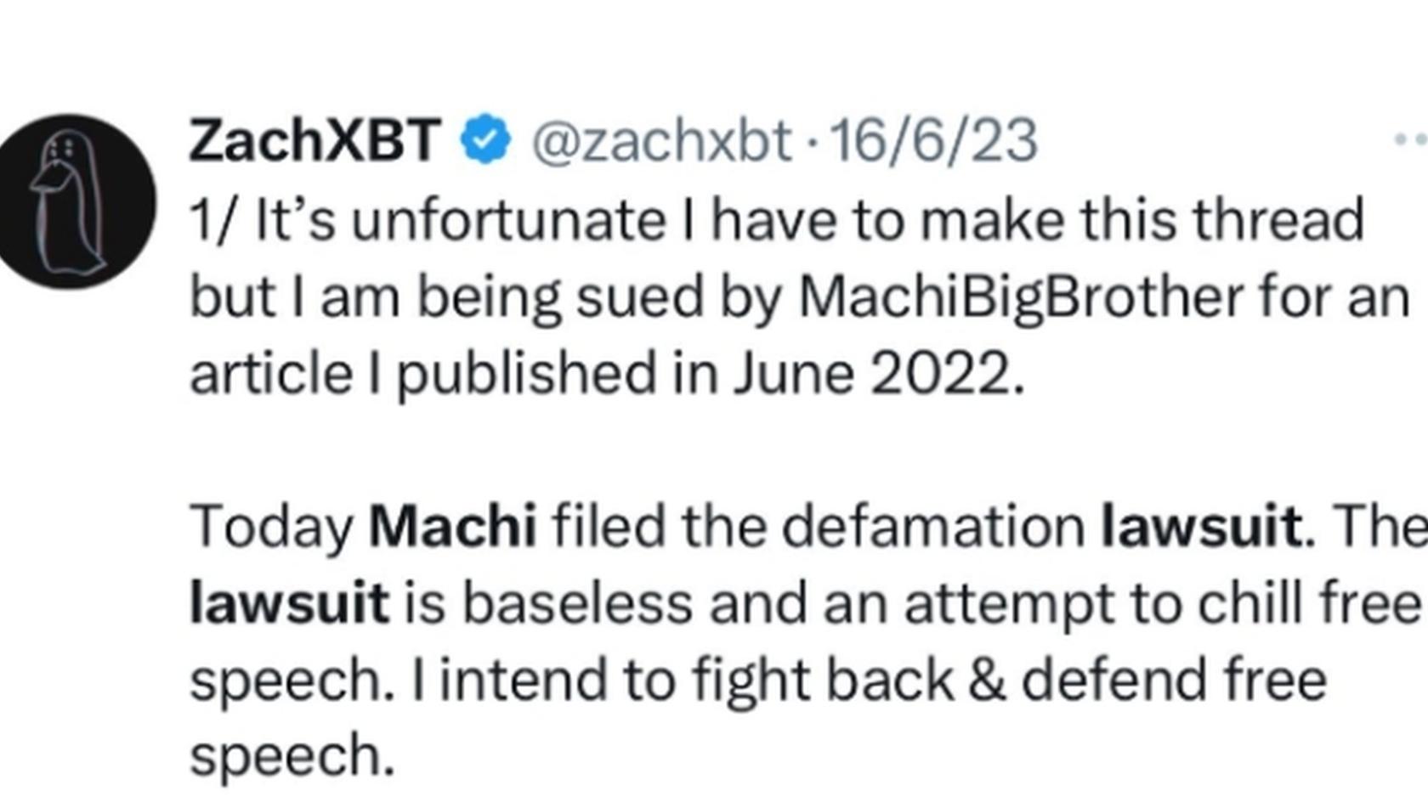Click the @zachxbt handle
The image size is (1428, 802).
click(x=661, y=140)
